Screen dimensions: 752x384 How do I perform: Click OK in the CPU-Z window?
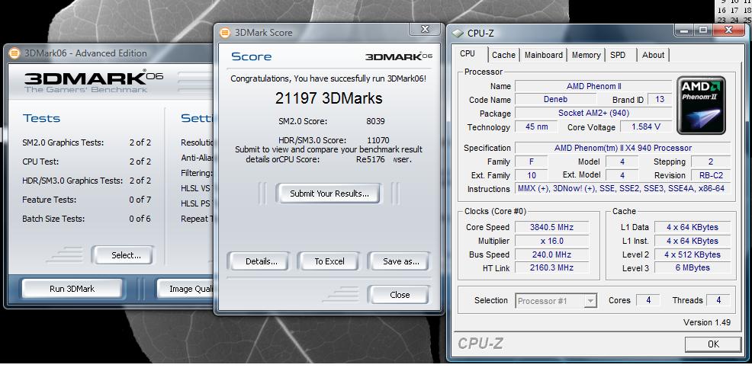713,344
